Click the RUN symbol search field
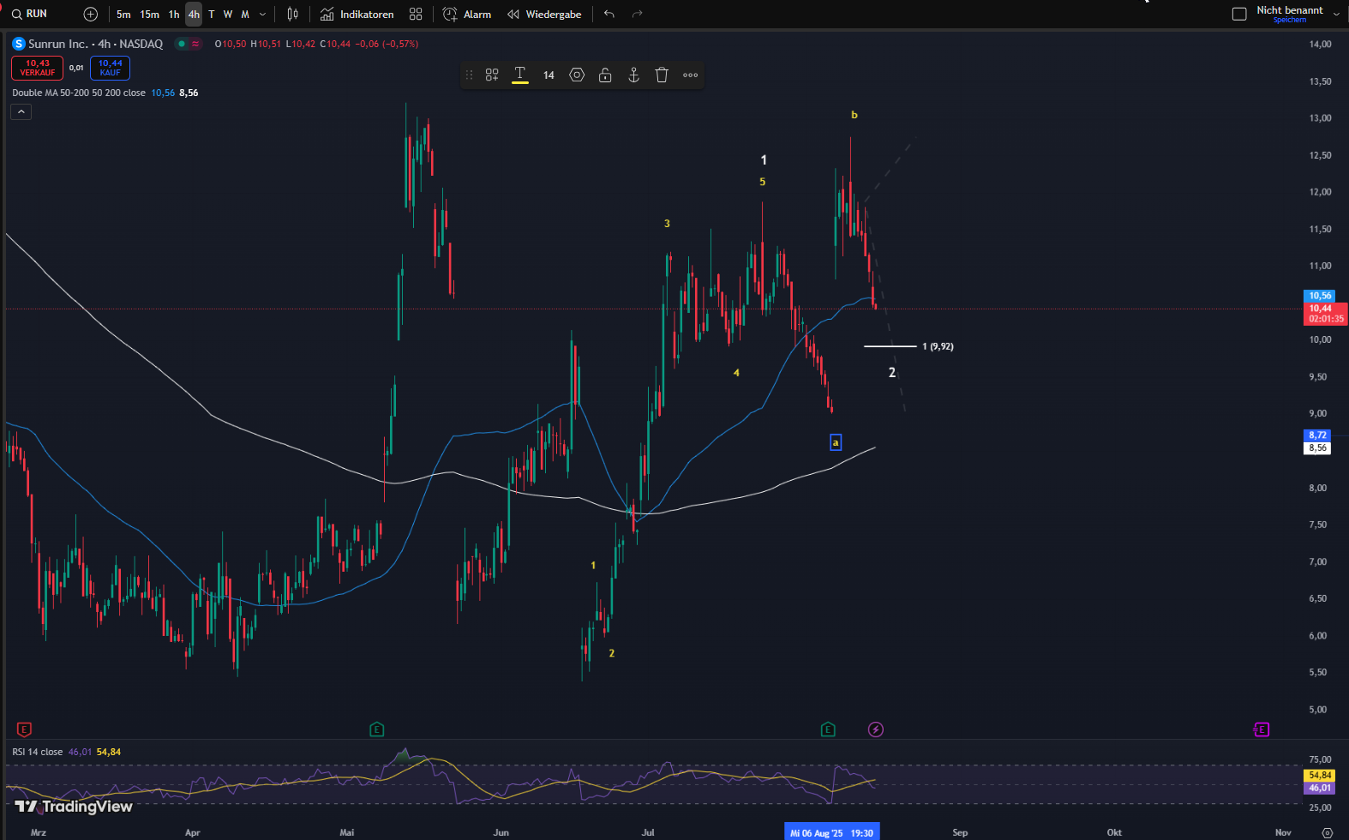Viewport: 1349px width, 840px height. click(x=36, y=15)
